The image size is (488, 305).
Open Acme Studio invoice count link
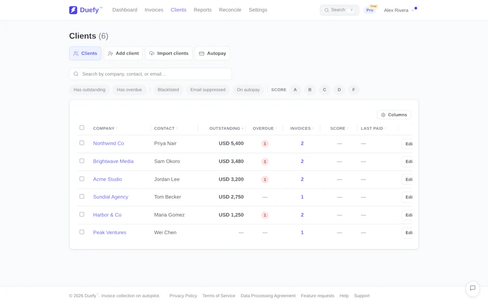click(302, 179)
